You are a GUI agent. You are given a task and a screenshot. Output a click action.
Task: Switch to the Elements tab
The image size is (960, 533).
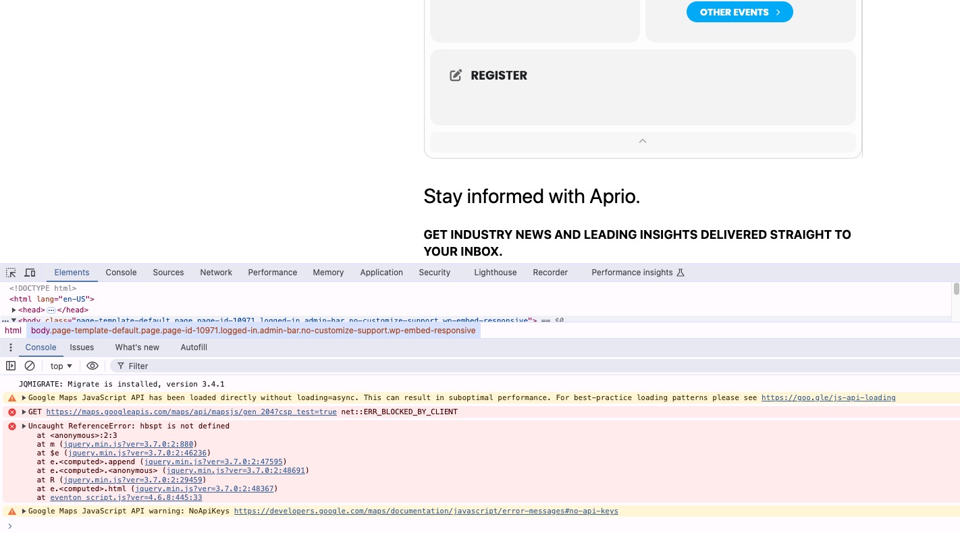(x=72, y=273)
